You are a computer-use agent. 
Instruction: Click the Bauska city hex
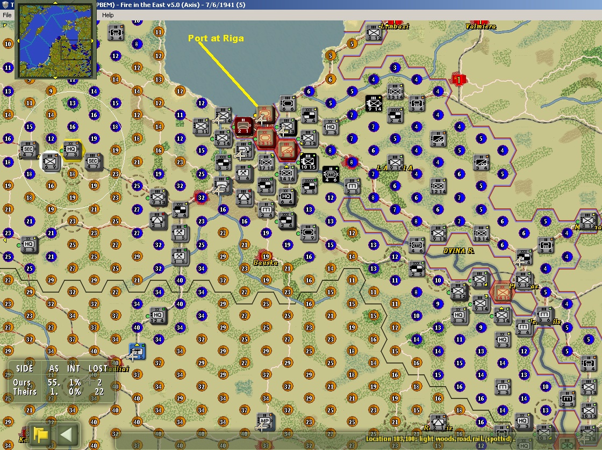pyautogui.click(x=266, y=257)
